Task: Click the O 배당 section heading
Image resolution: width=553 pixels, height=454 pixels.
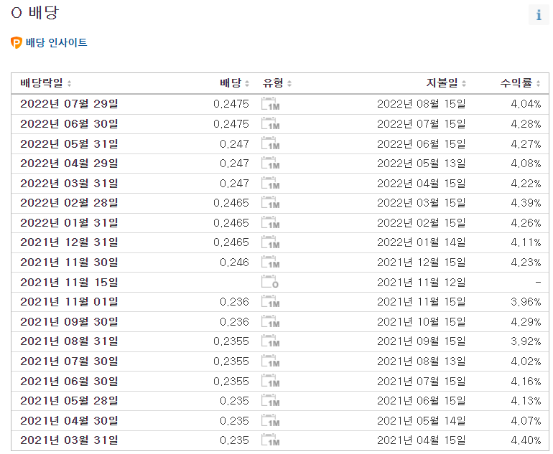Action: click(35, 13)
